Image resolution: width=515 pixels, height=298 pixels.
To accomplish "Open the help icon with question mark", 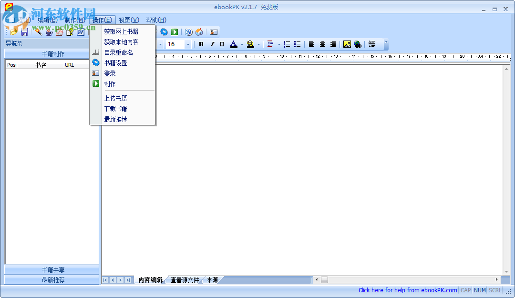I will (188, 32).
